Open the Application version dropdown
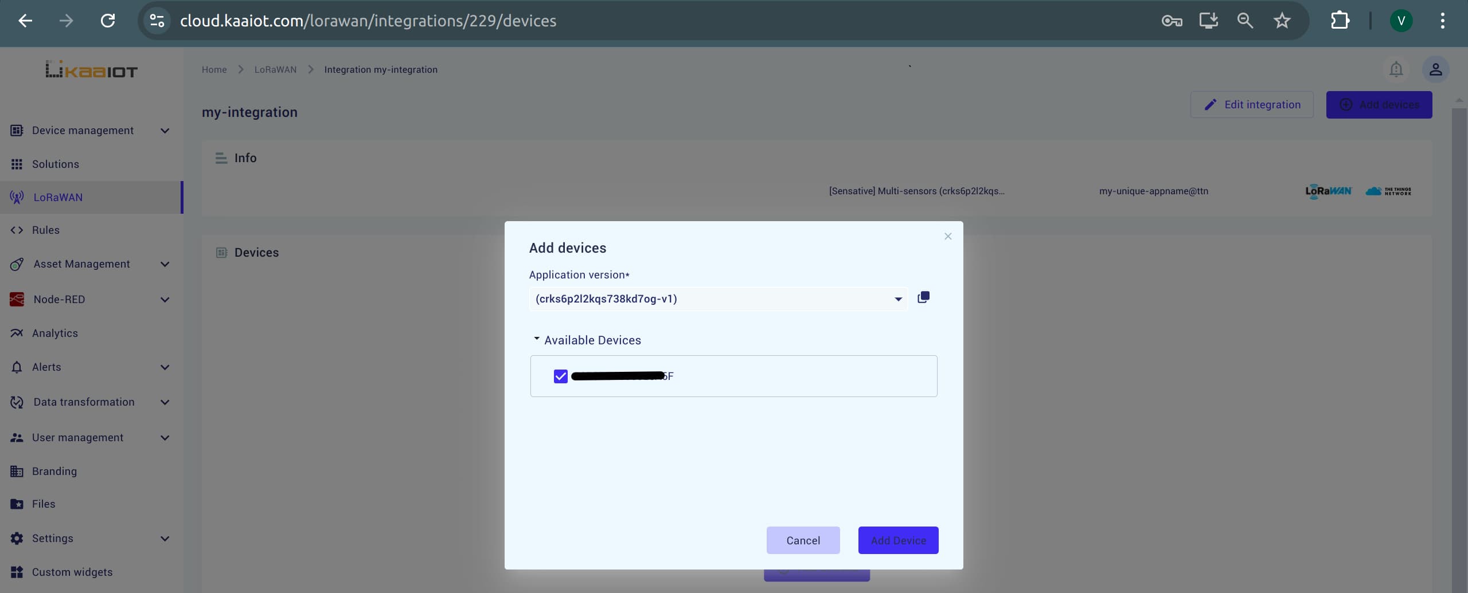 [898, 299]
